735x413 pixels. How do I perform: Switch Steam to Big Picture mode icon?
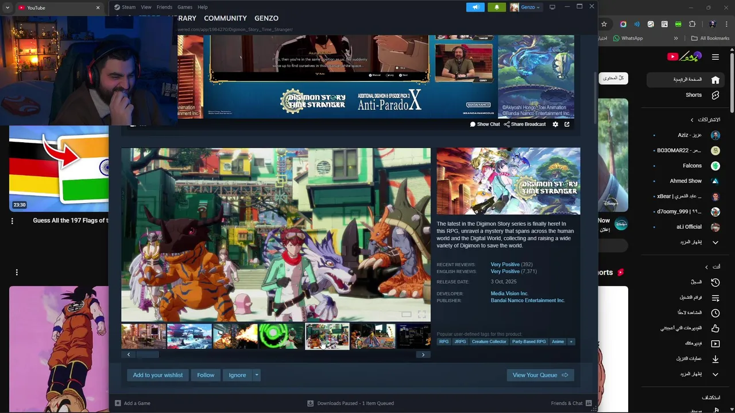click(x=552, y=7)
